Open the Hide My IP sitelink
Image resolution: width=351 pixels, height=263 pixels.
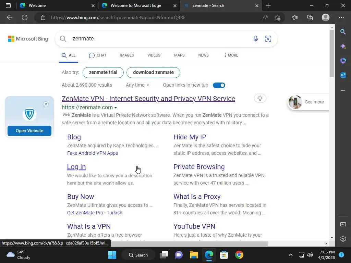point(190,137)
